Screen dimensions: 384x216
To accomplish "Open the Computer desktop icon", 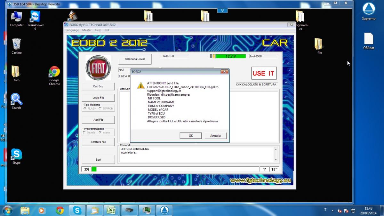I will point(17,19).
